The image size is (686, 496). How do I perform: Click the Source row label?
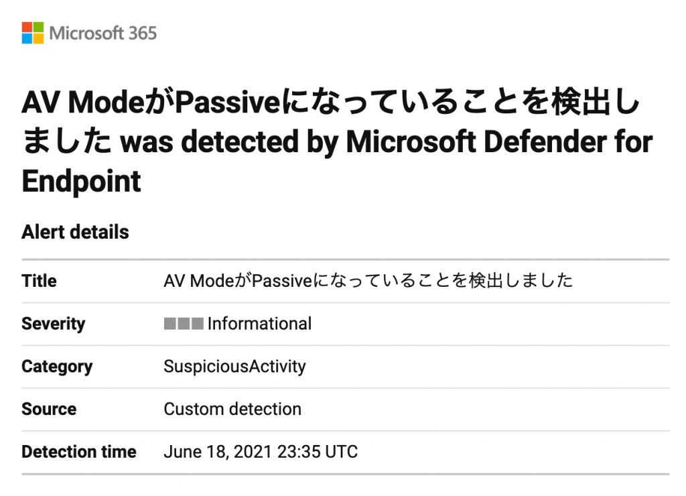pyautogui.click(x=49, y=410)
